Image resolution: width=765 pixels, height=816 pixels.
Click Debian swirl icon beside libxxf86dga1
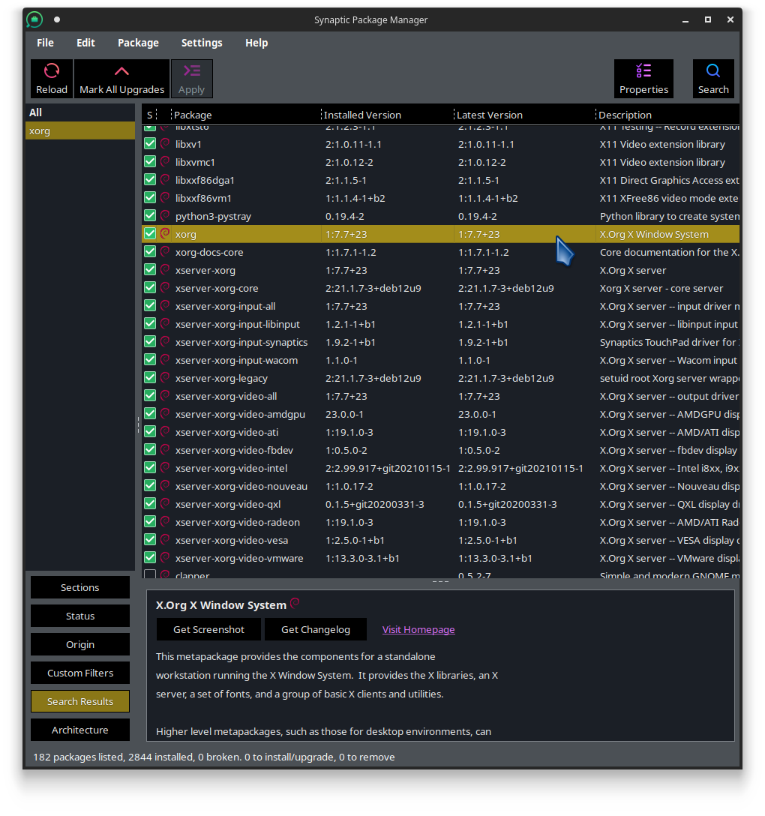pyautogui.click(x=165, y=180)
